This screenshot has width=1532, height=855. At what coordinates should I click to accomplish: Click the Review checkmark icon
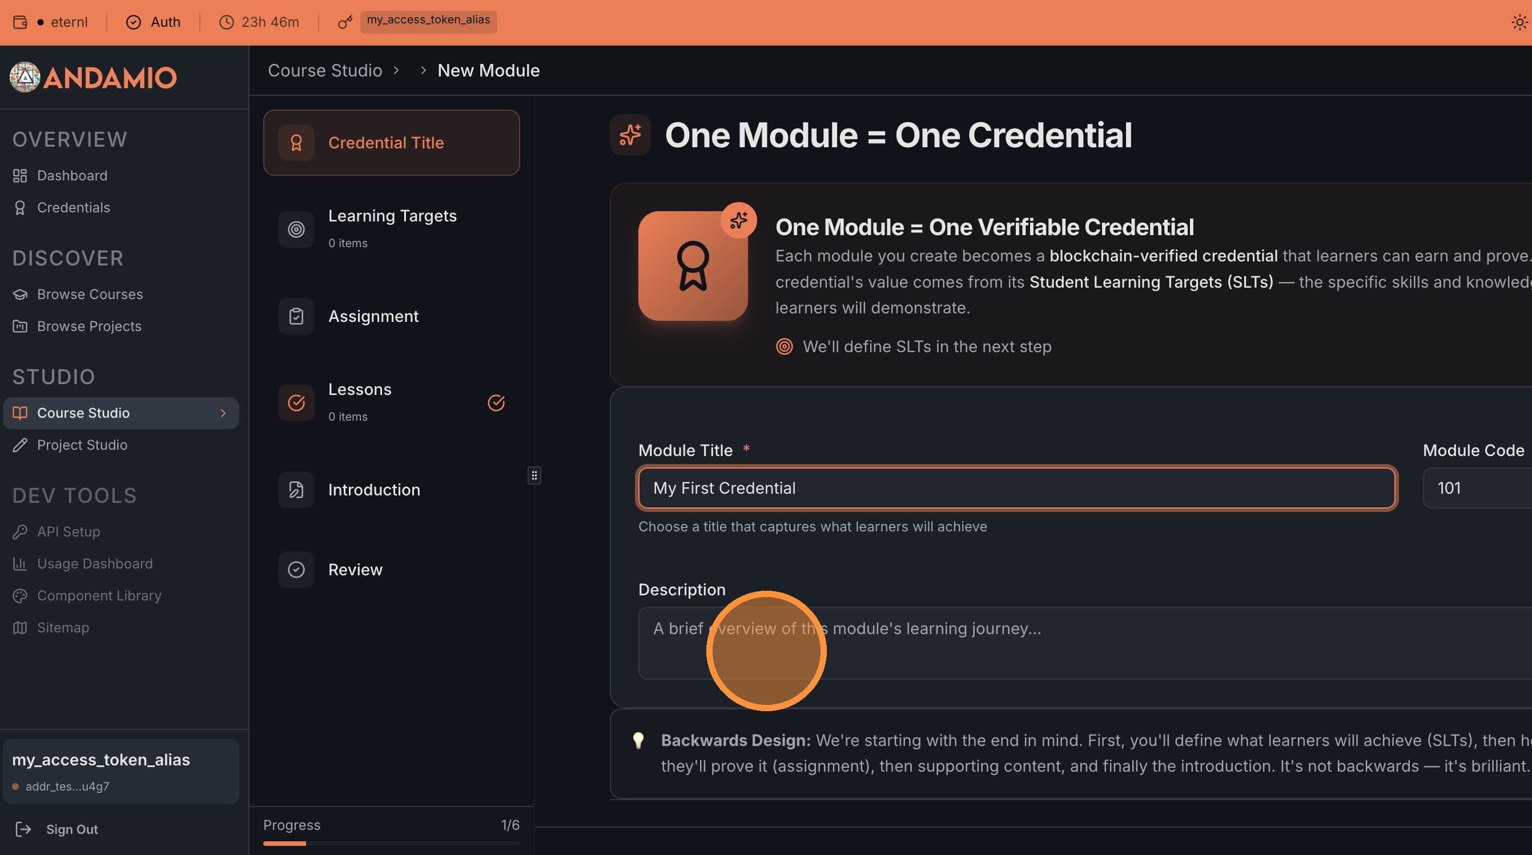click(296, 570)
